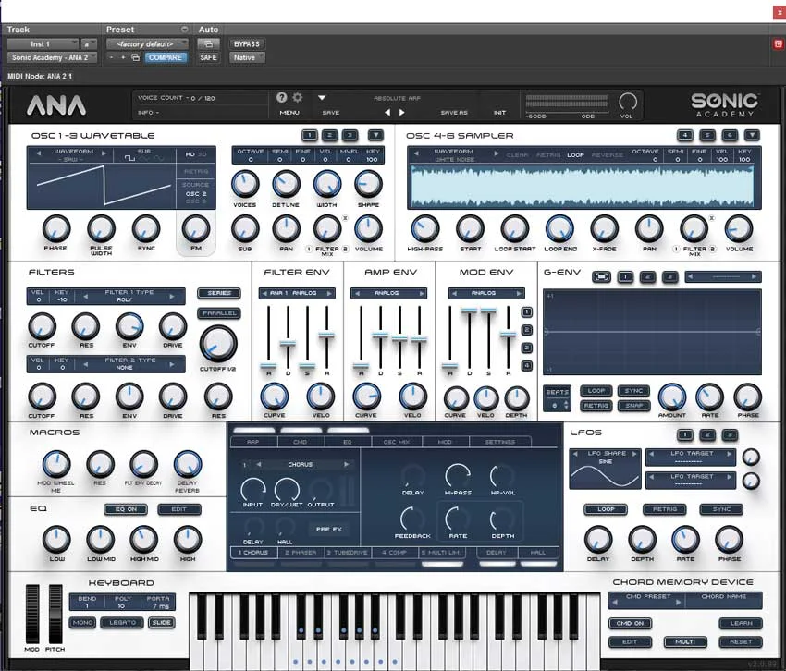786x671 pixels.
Task: Click mod envelope slot 1 button
Action: 527,312
